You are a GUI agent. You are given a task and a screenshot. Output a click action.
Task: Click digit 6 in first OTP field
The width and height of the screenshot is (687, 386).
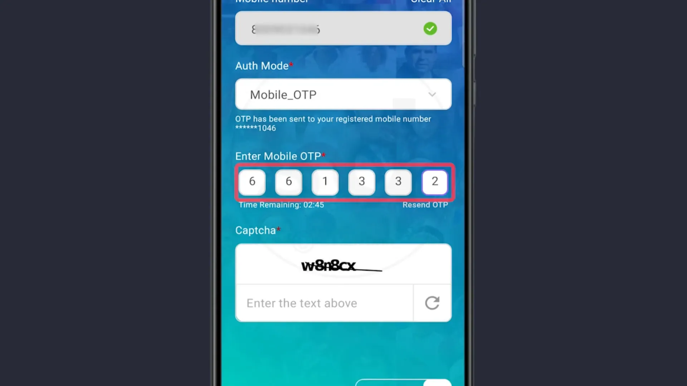click(x=252, y=182)
